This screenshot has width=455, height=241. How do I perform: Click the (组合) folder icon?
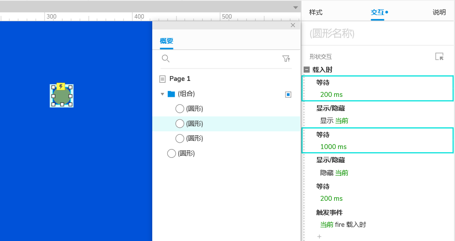(x=171, y=94)
